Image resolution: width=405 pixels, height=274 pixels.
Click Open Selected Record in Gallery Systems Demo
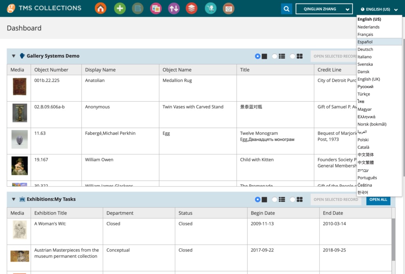334,56
